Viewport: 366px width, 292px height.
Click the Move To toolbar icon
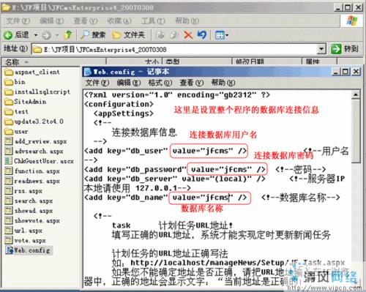[x=160, y=35]
